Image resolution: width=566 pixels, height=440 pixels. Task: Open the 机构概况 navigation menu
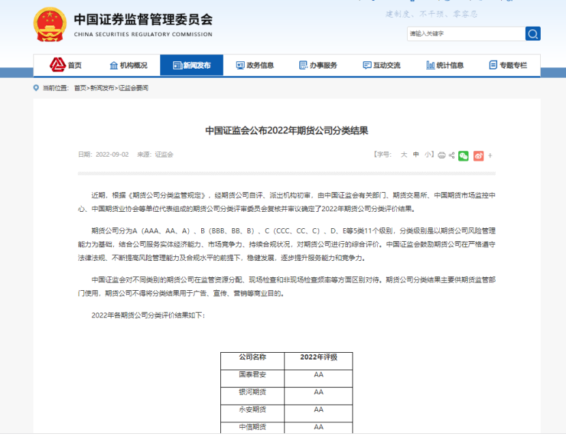pos(128,65)
